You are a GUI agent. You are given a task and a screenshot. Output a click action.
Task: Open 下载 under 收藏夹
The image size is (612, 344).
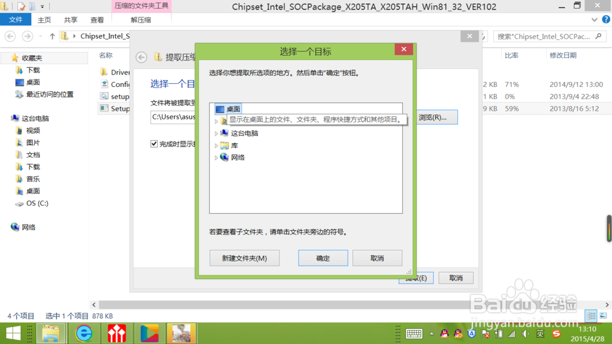(33, 70)
